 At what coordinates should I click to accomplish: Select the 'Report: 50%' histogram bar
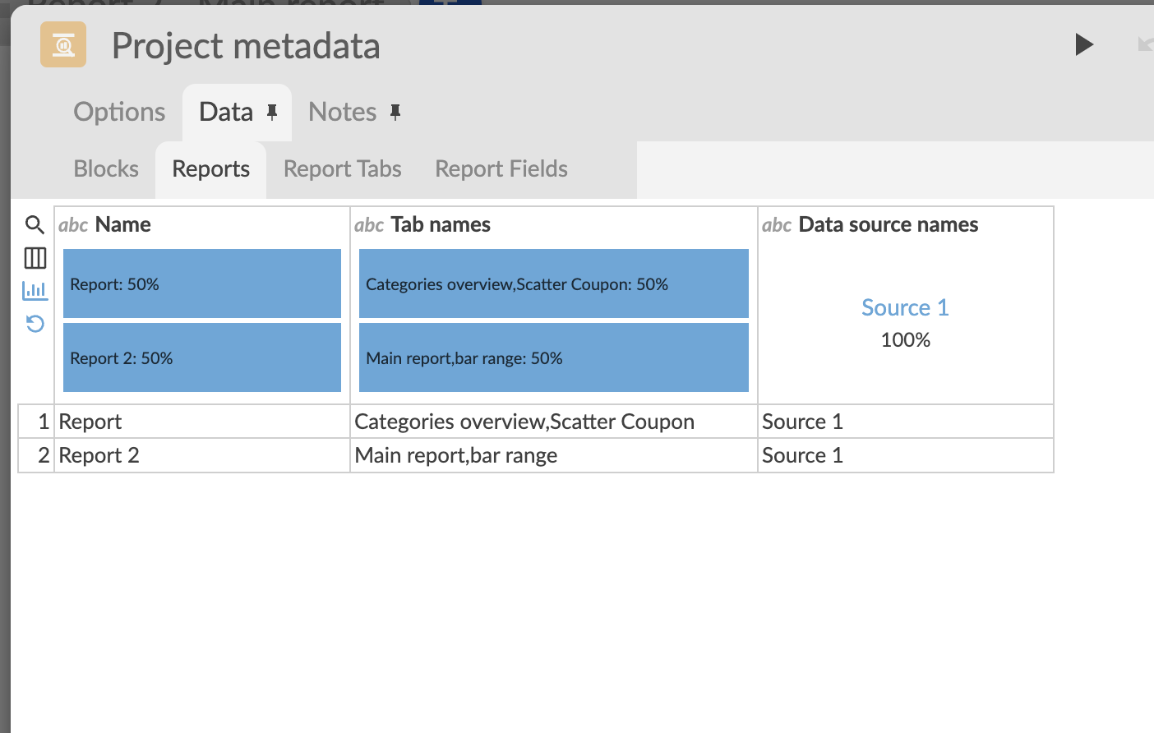tap(202, 284)
